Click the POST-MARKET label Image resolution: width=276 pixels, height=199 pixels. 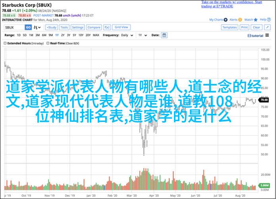click(x=43, y=16)
